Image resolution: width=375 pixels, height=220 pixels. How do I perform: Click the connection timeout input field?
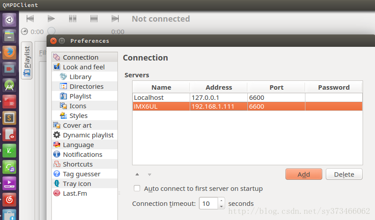point(208,203)
